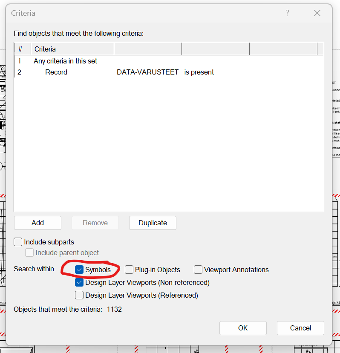Open the 'is present' condition cell
Viewport: 340px width, 353px height.
tap(199, 72)
